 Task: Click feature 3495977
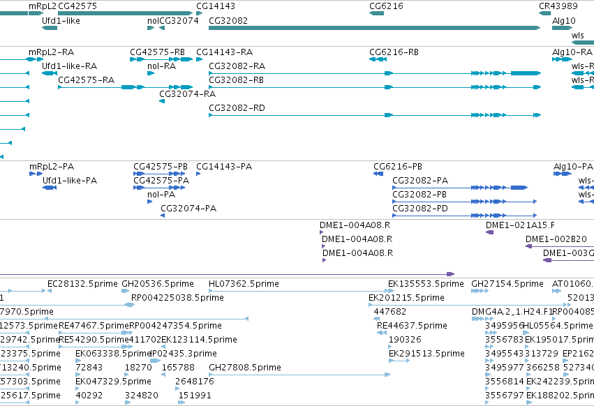(487, 375)
